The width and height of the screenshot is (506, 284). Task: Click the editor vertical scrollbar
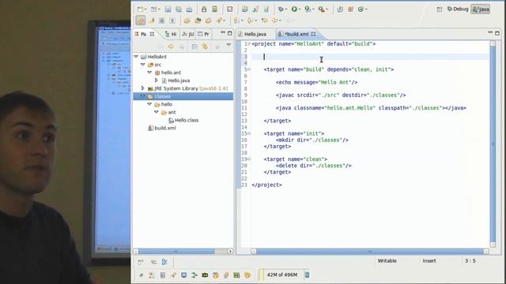click(493, 144)
